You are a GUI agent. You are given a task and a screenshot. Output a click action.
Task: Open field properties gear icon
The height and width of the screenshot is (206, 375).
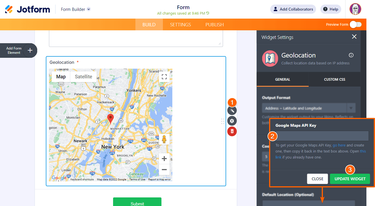232,121
